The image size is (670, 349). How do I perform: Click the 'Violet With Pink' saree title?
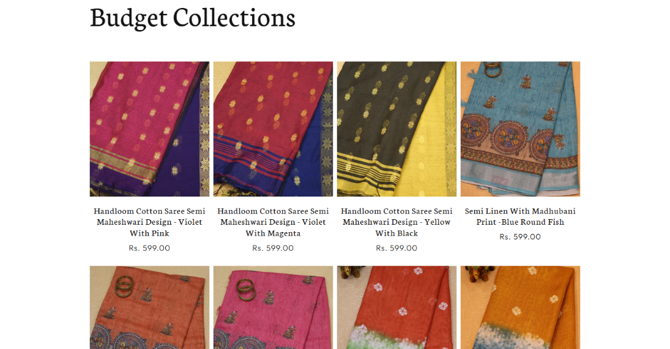(149, 222)
